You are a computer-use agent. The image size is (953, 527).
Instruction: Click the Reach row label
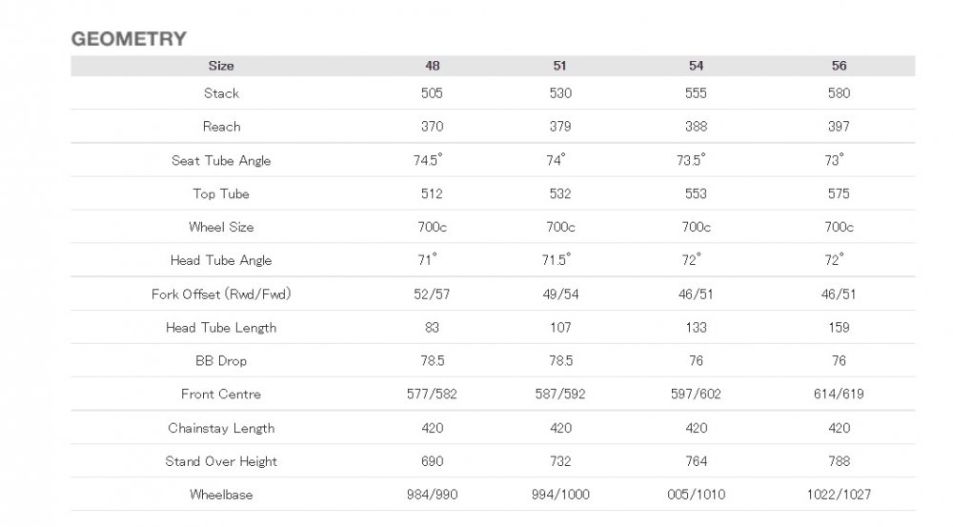[221, 127]
